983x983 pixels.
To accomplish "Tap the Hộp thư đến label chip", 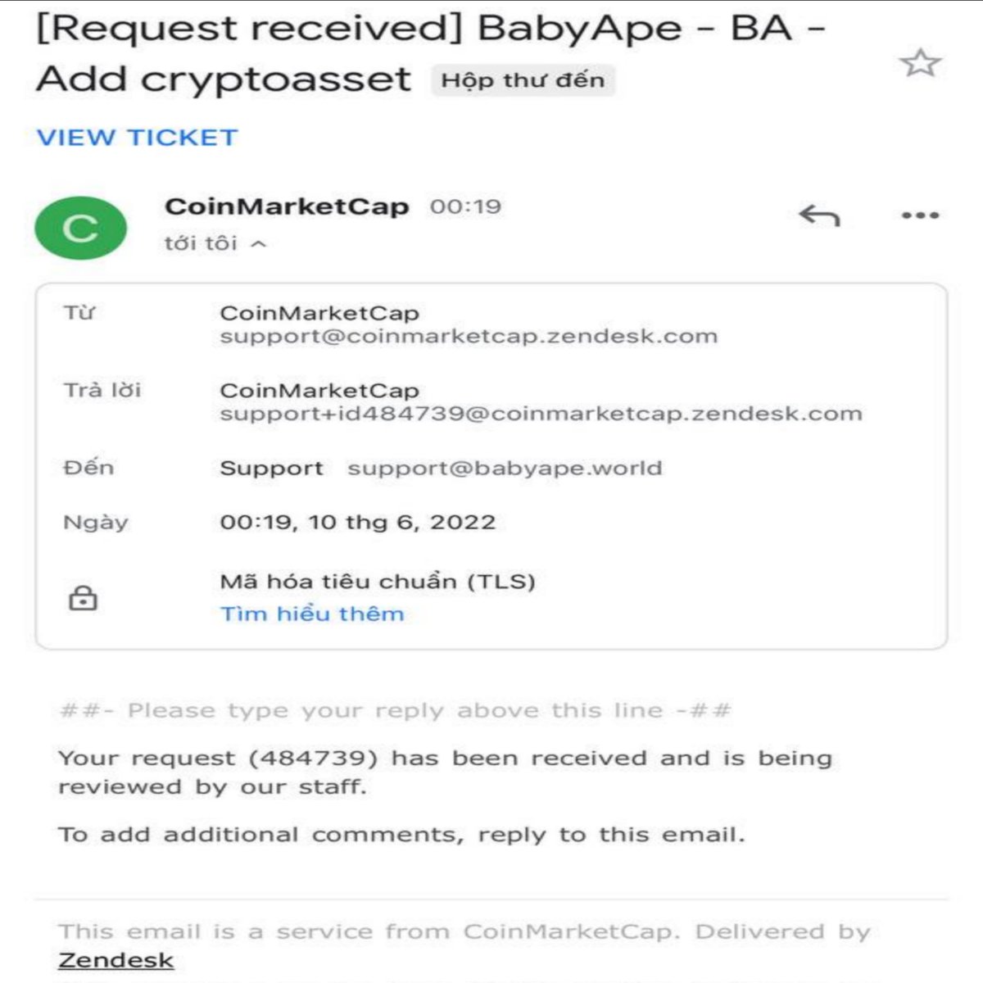I will (523, 80).
